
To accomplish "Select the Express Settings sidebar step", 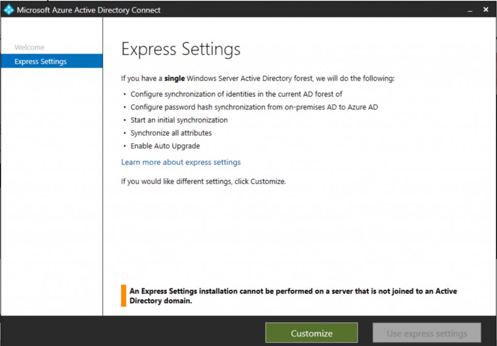I will click(x=51, y=61).
